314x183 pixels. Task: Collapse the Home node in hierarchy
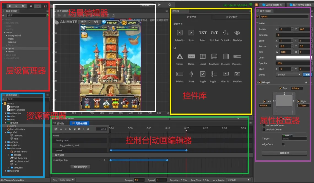click(x=4, y=32)
